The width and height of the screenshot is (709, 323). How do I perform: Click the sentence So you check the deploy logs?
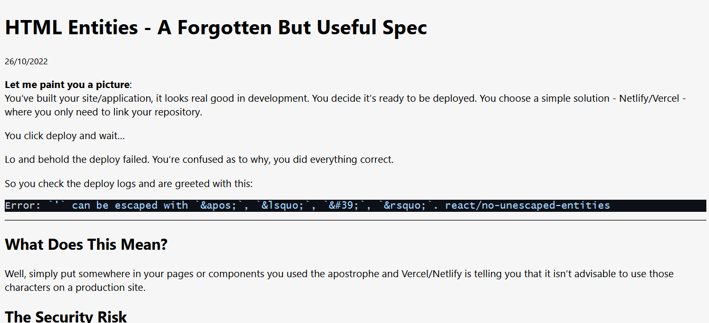[x=129, y=184]
